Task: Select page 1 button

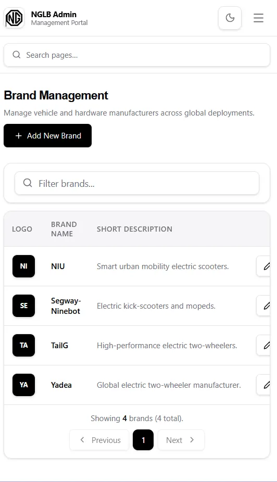Action: (x=143, y=440)
